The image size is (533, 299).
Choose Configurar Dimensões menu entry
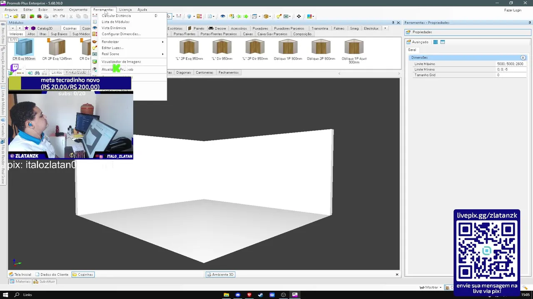(x=129, y=34)
